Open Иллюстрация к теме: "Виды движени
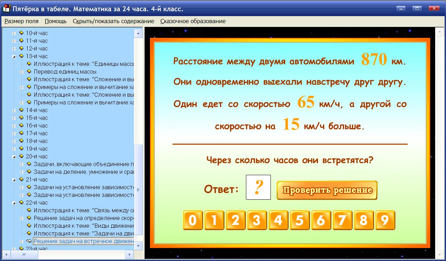446x261 pixels. click(x=84, y=226)
